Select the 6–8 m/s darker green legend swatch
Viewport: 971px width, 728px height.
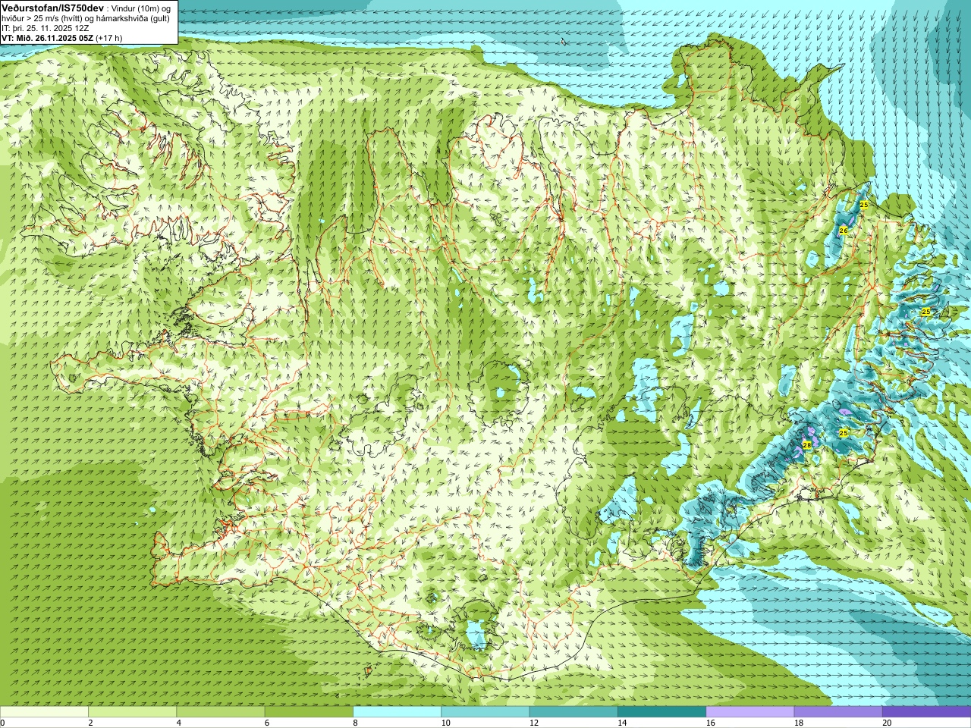[x=309, y=711]
